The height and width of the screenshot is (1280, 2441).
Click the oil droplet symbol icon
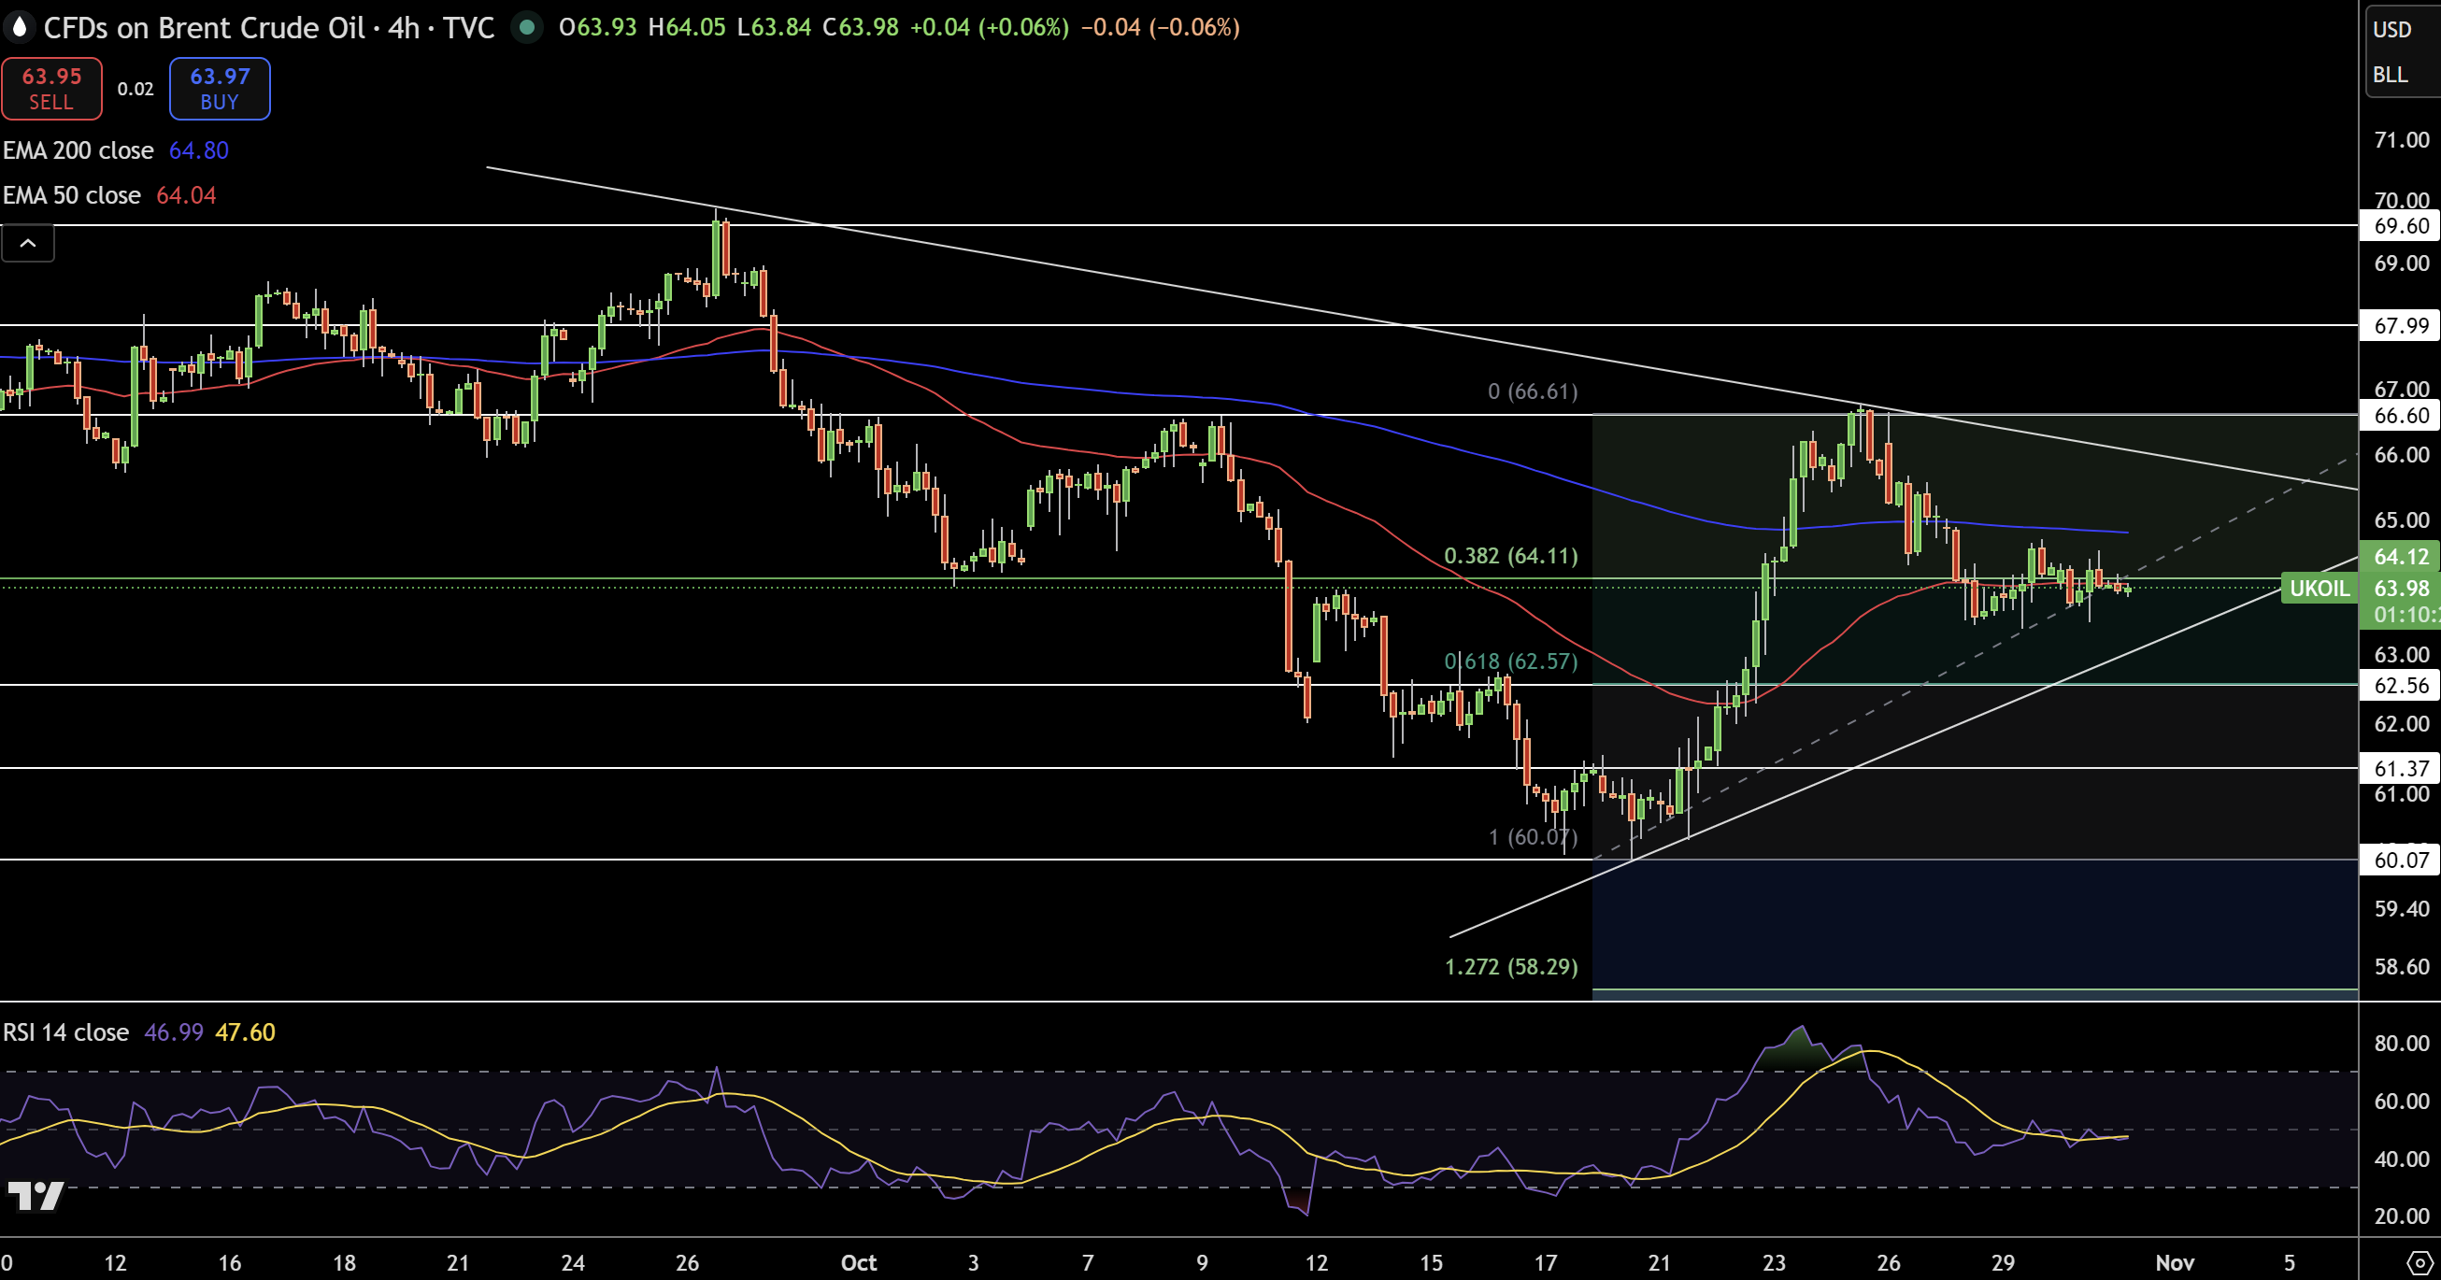pyautogui.click(x=18, y=27)
